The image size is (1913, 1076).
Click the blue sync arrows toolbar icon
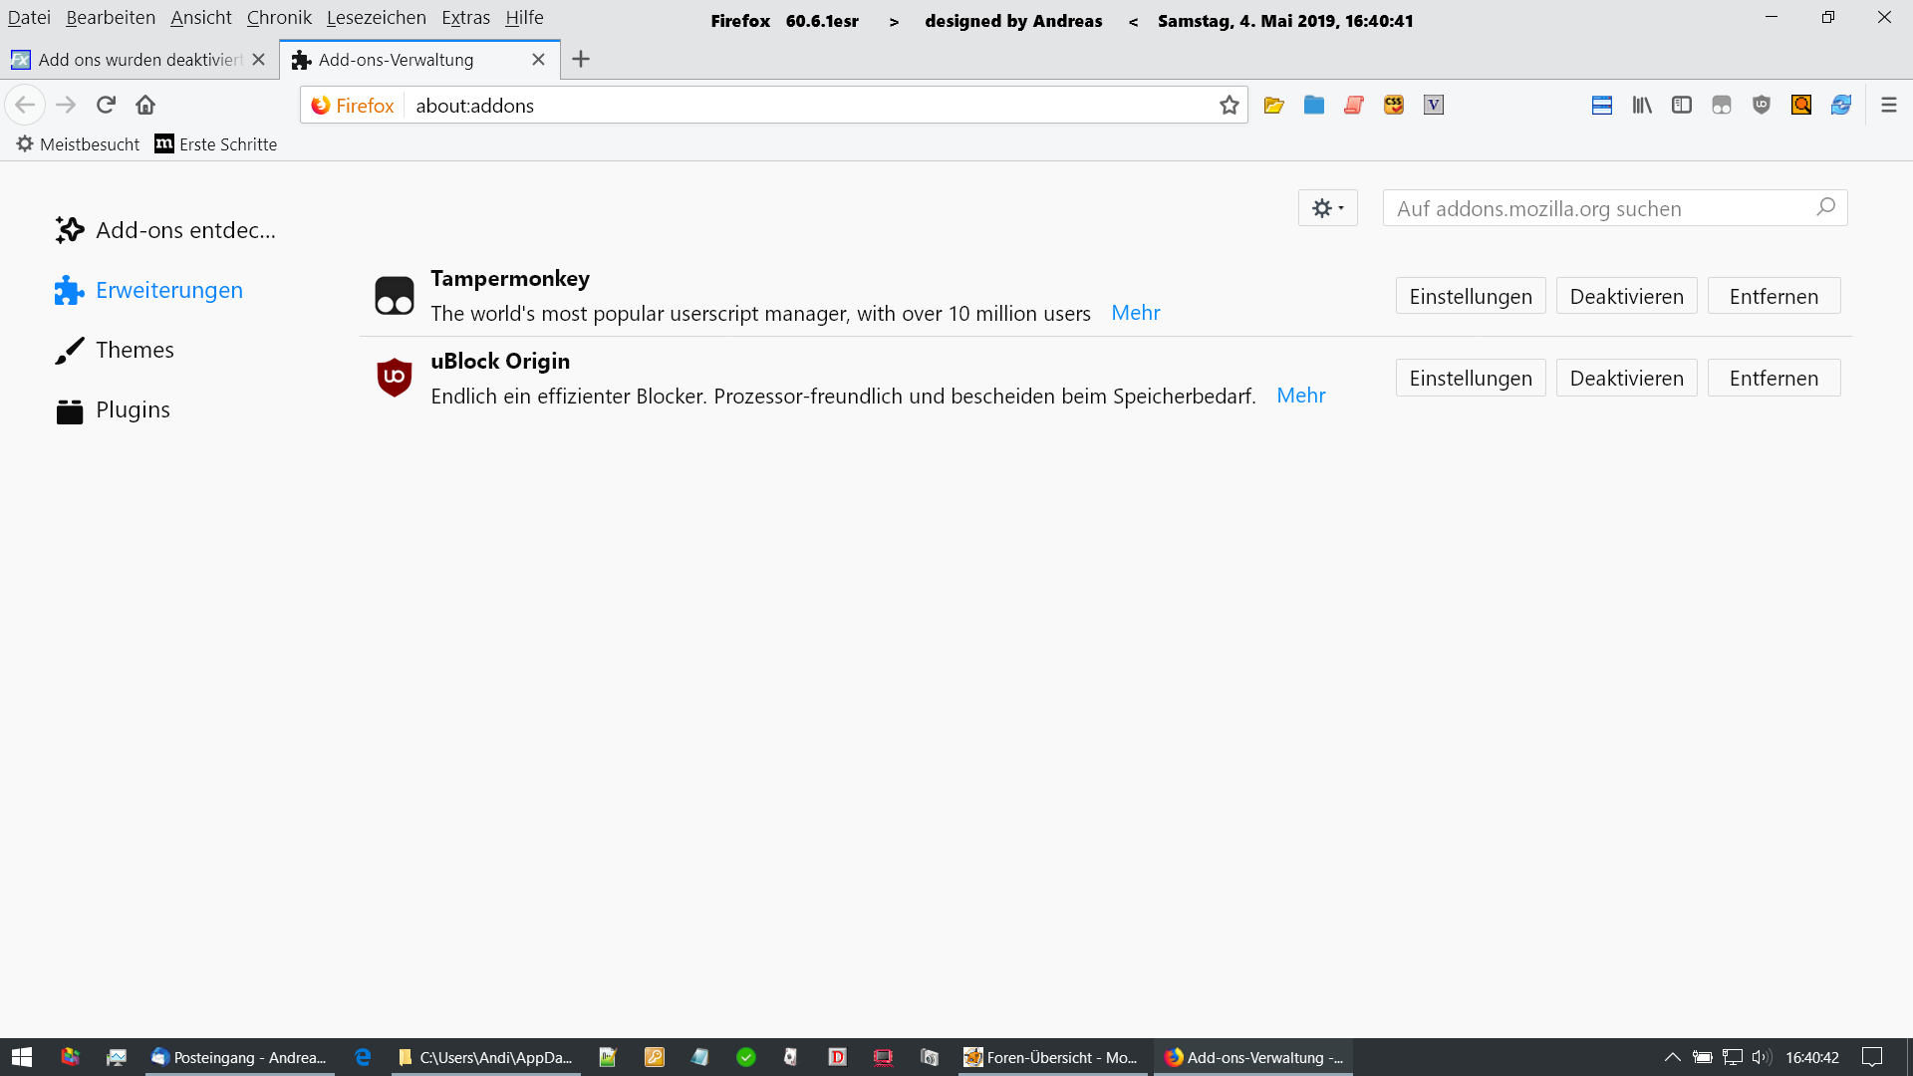tap(1840, 106)
